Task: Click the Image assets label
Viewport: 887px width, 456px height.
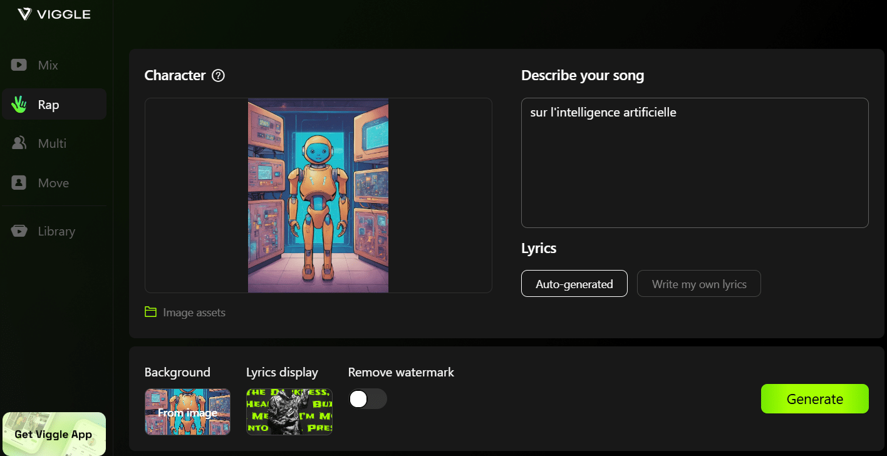Action: point(194,312)
